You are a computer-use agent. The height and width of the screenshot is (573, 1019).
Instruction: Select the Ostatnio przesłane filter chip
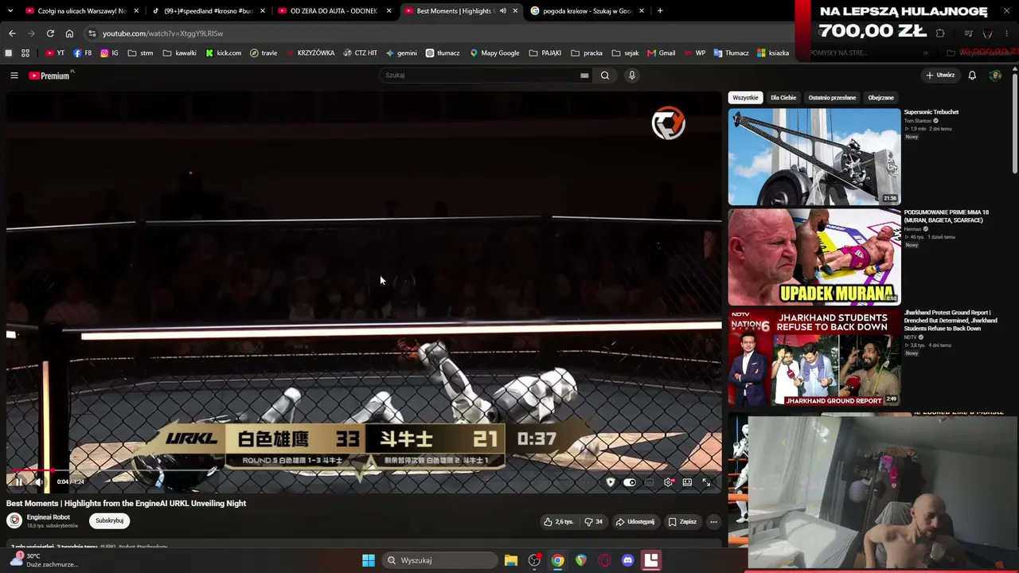click(832, 98)
